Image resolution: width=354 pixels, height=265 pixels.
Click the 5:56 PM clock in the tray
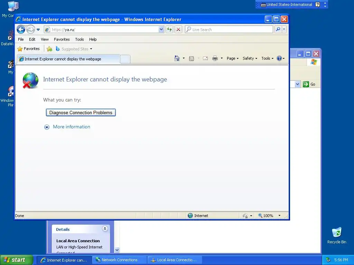[x=341, y=260]
